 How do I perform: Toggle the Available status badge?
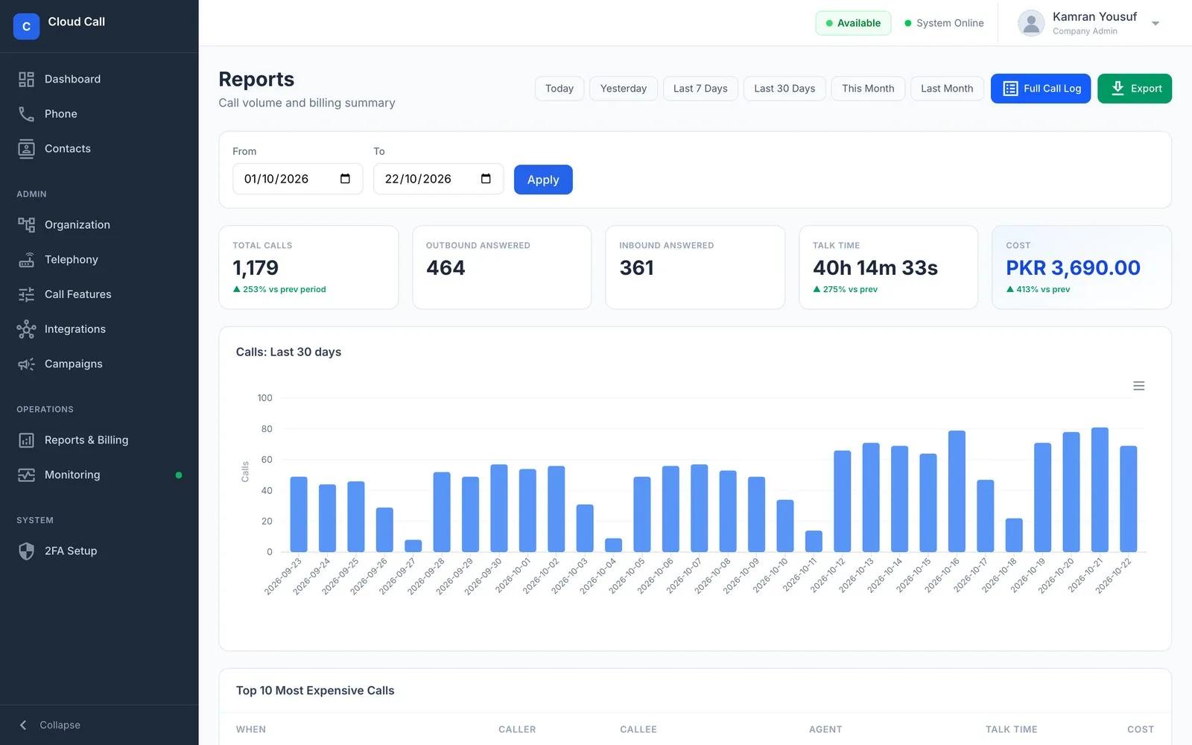click(853, 23)
